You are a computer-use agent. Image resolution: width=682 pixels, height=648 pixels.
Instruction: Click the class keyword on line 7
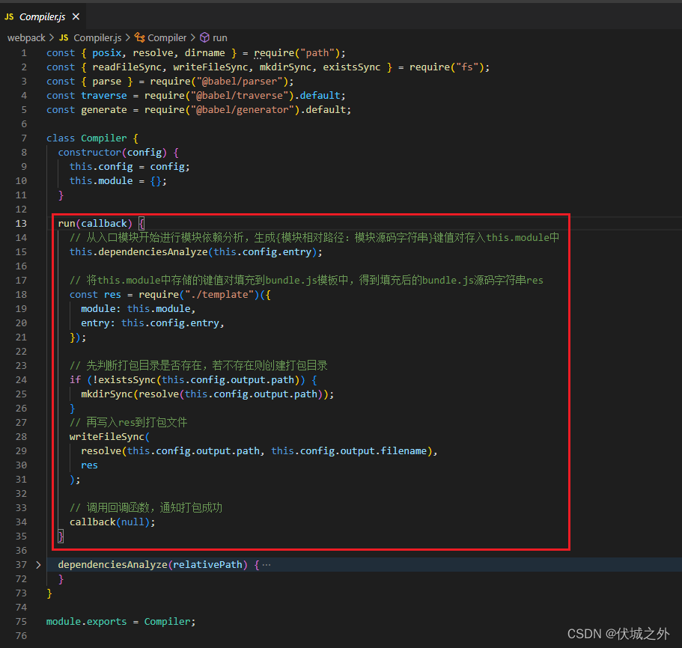point(61,138)
